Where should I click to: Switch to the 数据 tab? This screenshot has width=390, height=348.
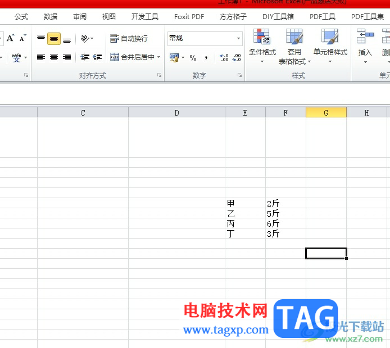point(51,17)
